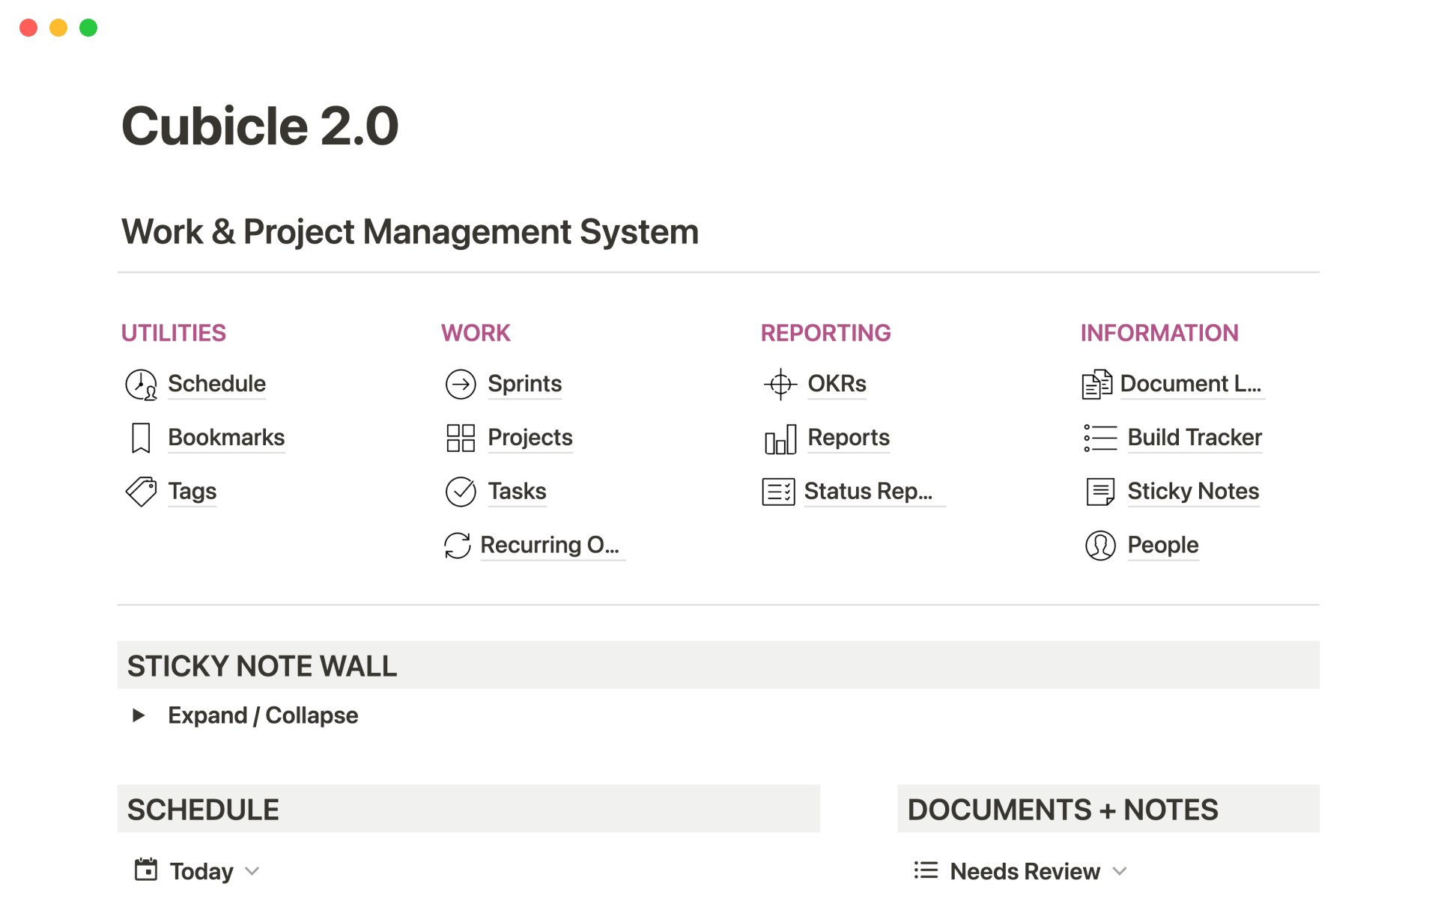Image resolution: width=1438 pixels, height=898 pixels.
Task: Click the Tags tag icon
Action: (141, 492)
